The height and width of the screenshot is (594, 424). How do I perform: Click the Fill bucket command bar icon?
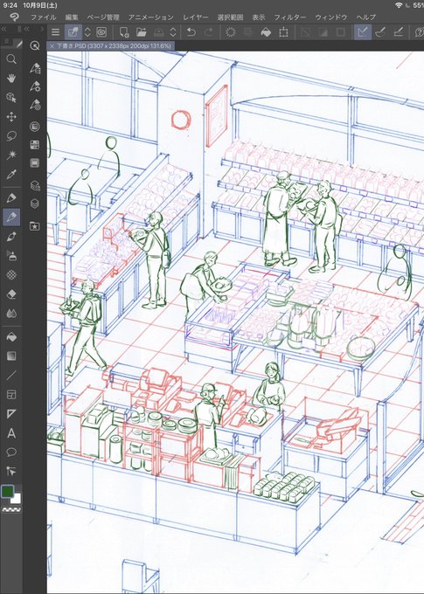[x=267, y=32]
